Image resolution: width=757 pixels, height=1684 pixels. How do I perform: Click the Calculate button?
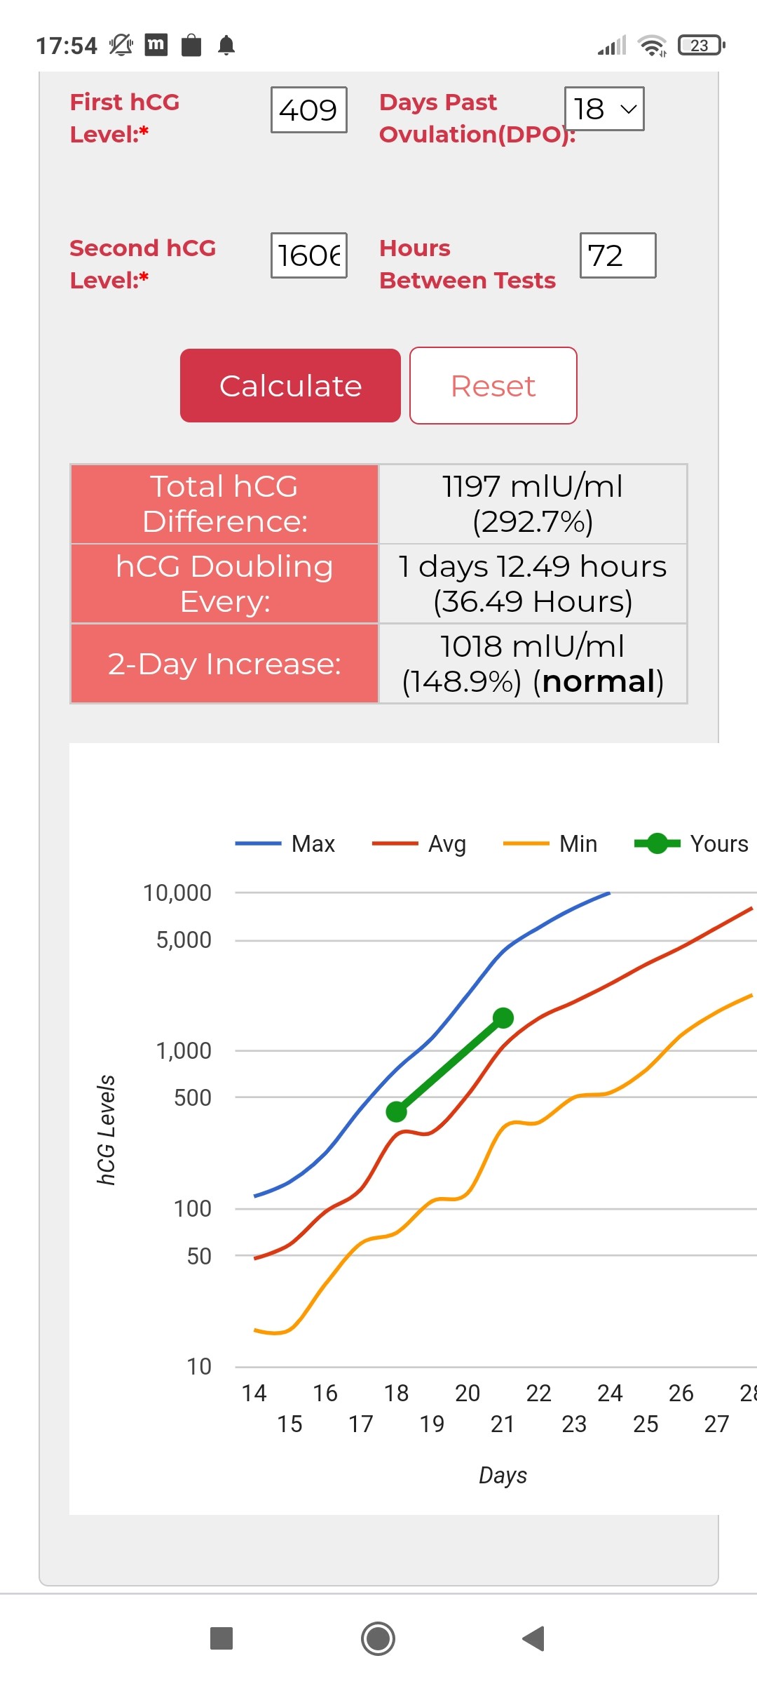(x=290, y=385)
